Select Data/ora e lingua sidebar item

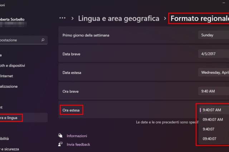tap(11, 117)
